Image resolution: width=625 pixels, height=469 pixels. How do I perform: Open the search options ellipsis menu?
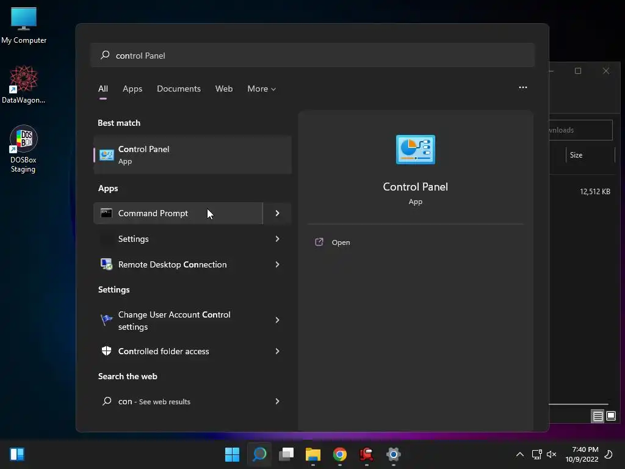point(523,87)
